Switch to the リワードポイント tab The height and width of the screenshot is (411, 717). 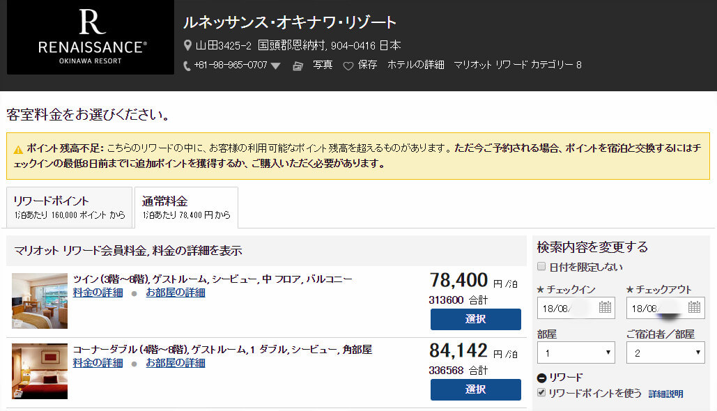point(69,207)
